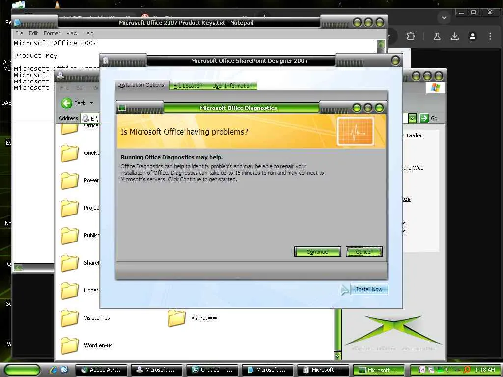Viewport: 503px width, 377px height.
Task: Click the green Back arrow in Explorer
Action: pos(67,103)
